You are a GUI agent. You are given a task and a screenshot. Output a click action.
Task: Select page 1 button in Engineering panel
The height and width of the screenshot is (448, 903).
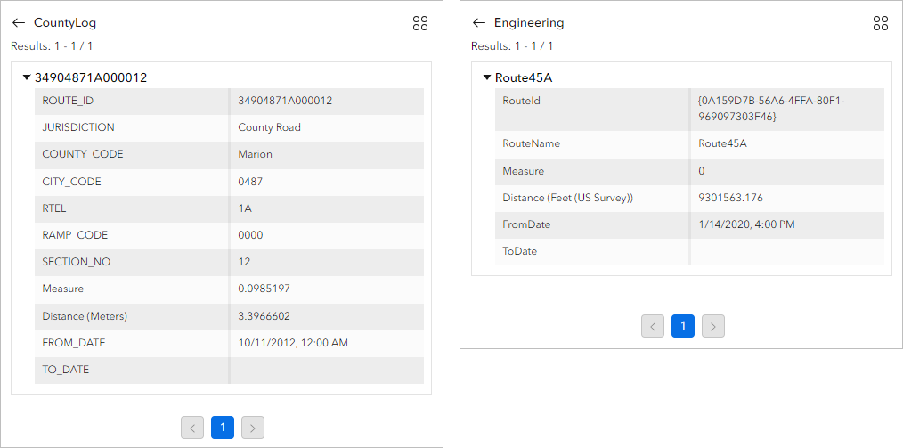(682, 326)
